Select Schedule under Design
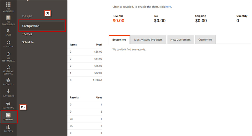The width and height of the screenshot is (252, 136). click(x=28, y=42)
